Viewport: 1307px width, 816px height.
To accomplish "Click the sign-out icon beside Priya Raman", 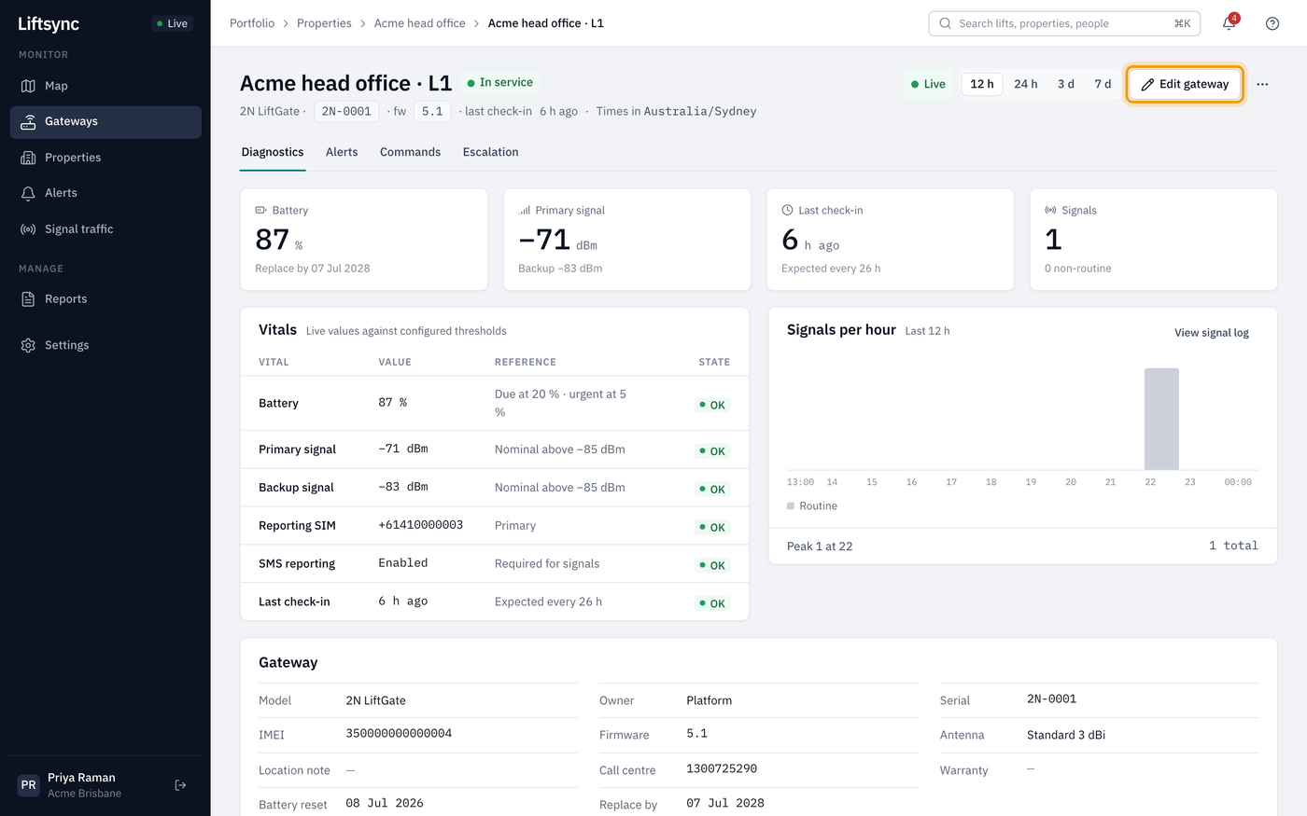I will coord(181,785).
